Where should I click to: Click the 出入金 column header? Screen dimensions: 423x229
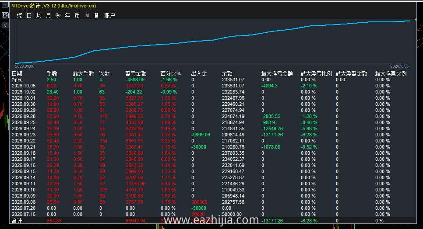click(199, 73)
